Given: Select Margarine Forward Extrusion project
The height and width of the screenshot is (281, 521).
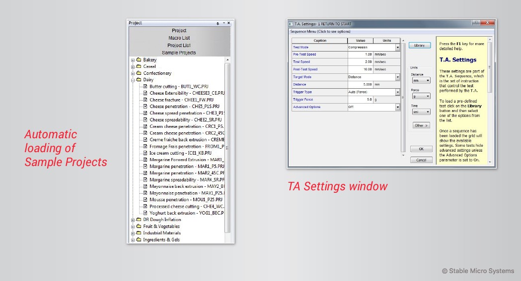Looking at the screenshot, I should click(x=187, y=160).
